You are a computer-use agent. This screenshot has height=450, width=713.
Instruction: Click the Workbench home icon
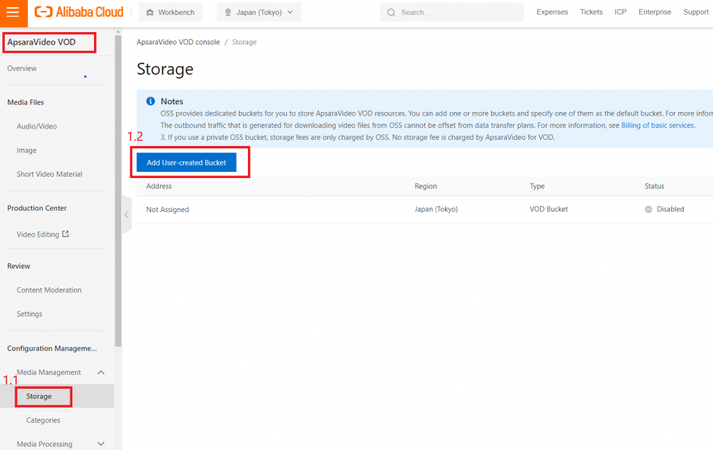[x=150, y=13]
